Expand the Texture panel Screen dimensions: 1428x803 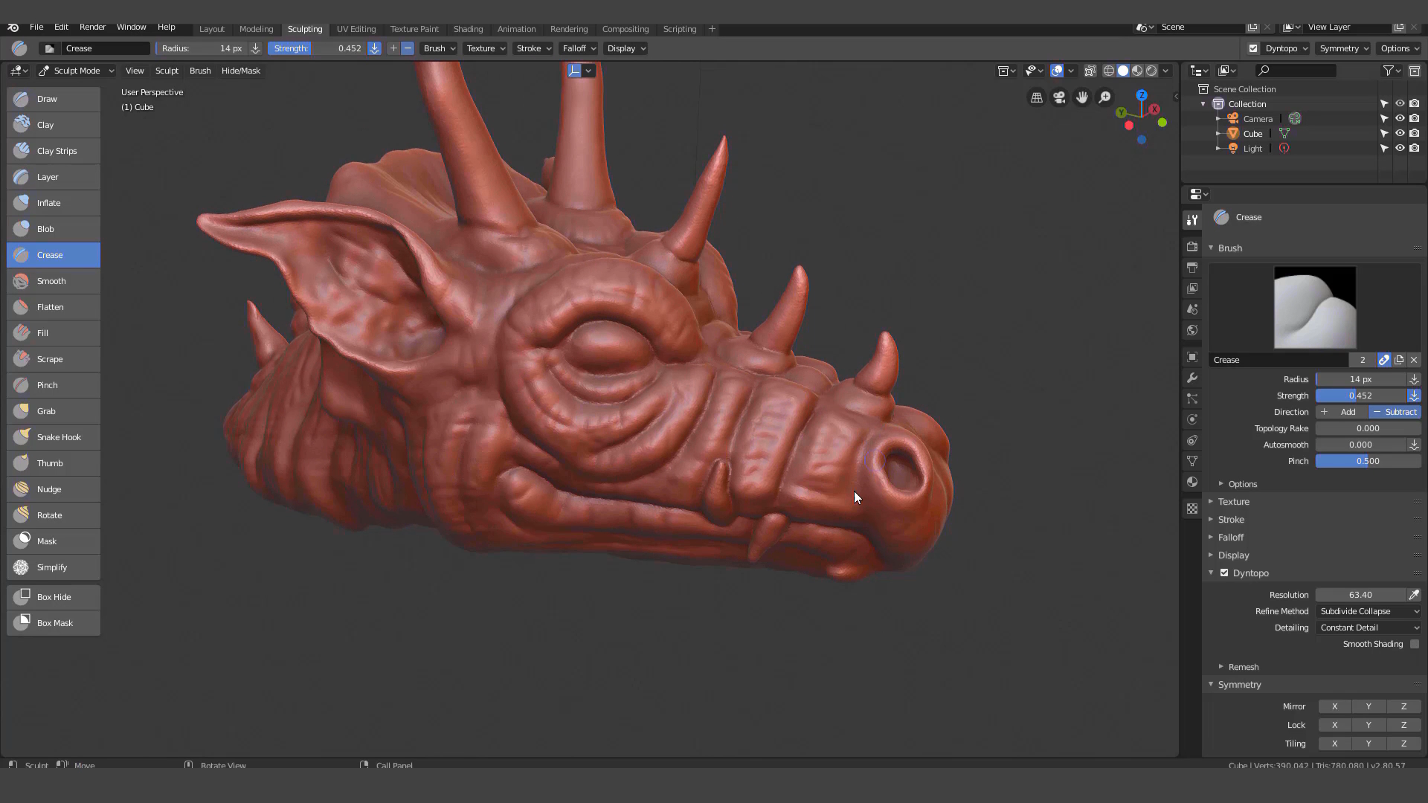pos(1234,502)
